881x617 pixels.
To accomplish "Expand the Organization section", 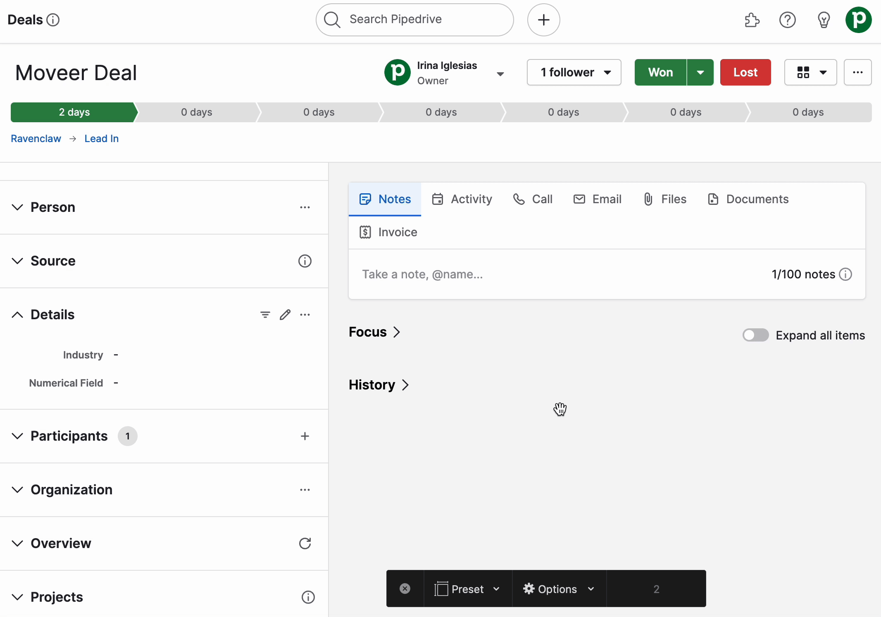I will pyautogui.click(x=17, y=490).
